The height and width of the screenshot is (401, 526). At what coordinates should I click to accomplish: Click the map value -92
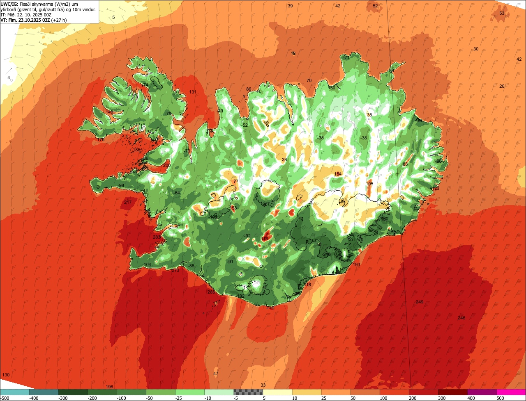[247, 236]
